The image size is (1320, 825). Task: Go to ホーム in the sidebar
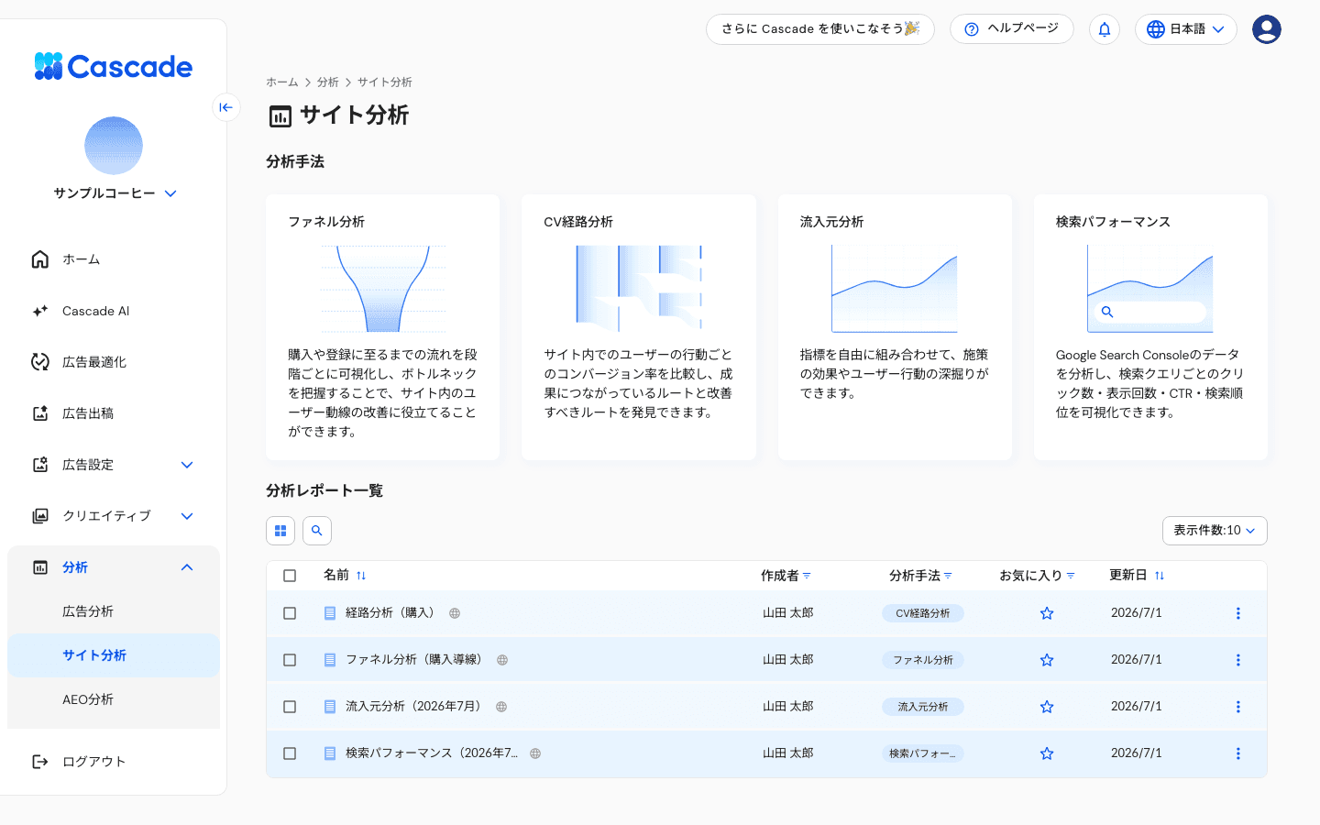coord(114,259)
